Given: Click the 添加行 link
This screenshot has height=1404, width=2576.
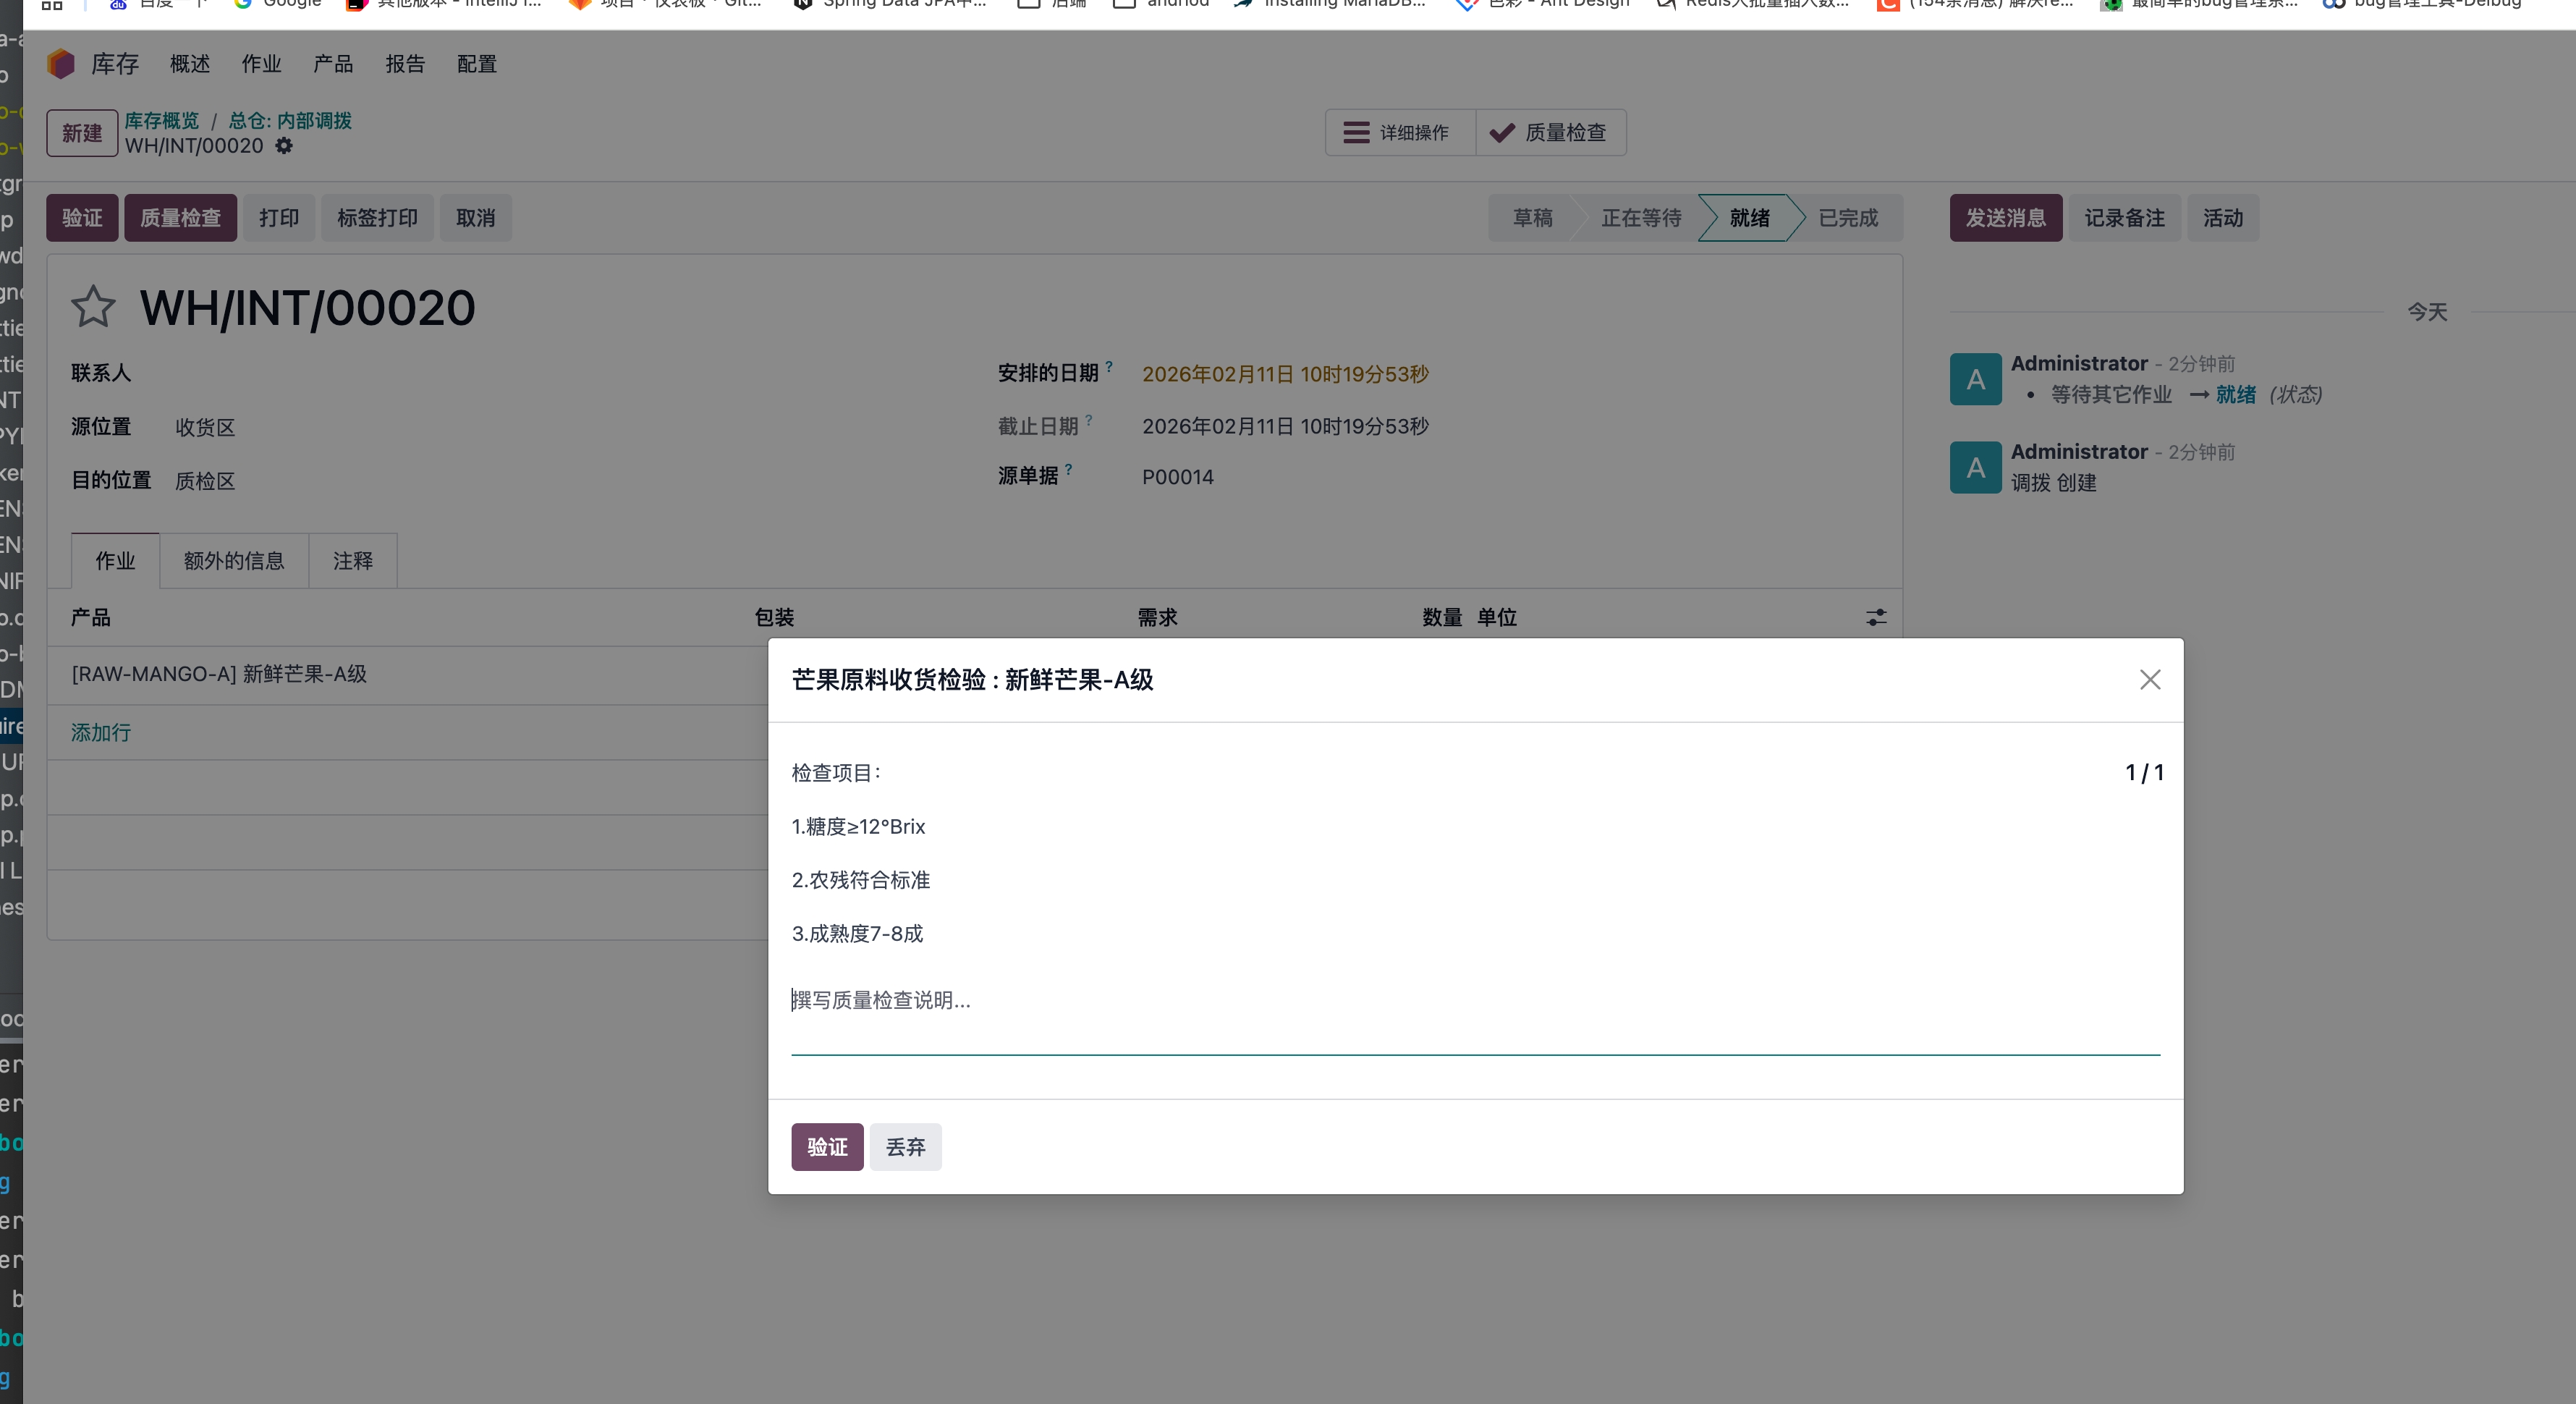Looking at the screenshot, I should tap(100, 732).
